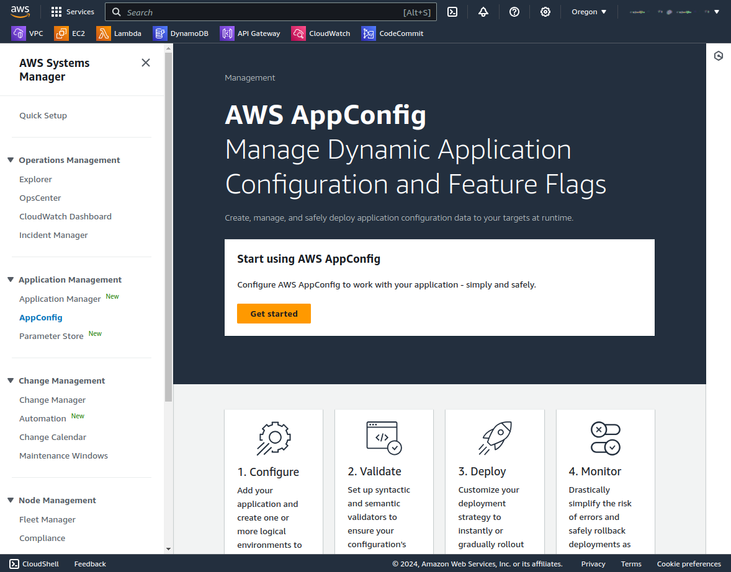Image resolution: width=731 pixels, height=572 pixels.
Task: Open OpsCenter in the sidebar
Action: click(x=40, y=198)
